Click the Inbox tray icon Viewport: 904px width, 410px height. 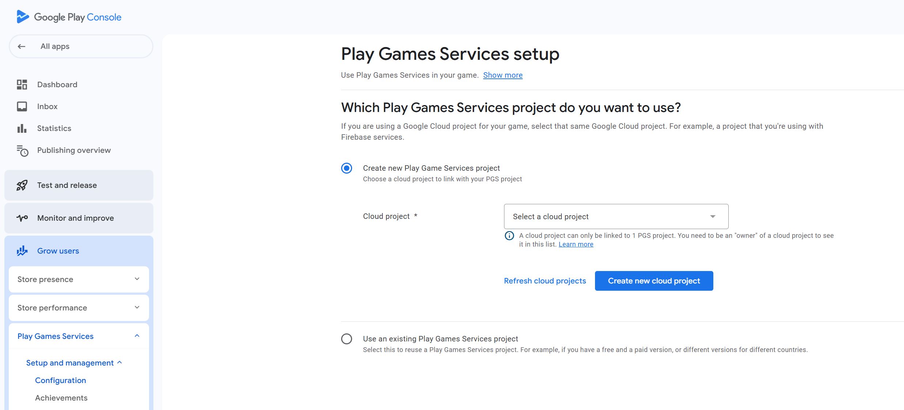point(22,107)
